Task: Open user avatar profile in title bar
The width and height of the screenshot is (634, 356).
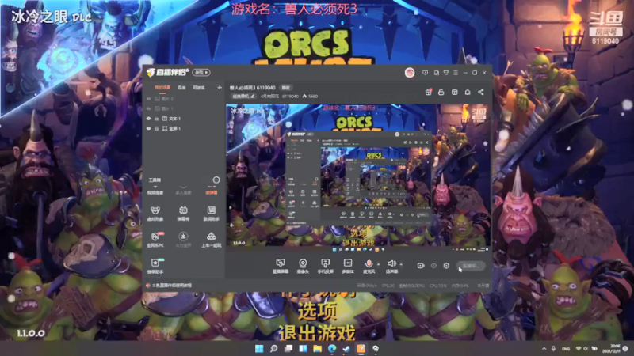Action: pyautogui.click(x=410, y=73)
